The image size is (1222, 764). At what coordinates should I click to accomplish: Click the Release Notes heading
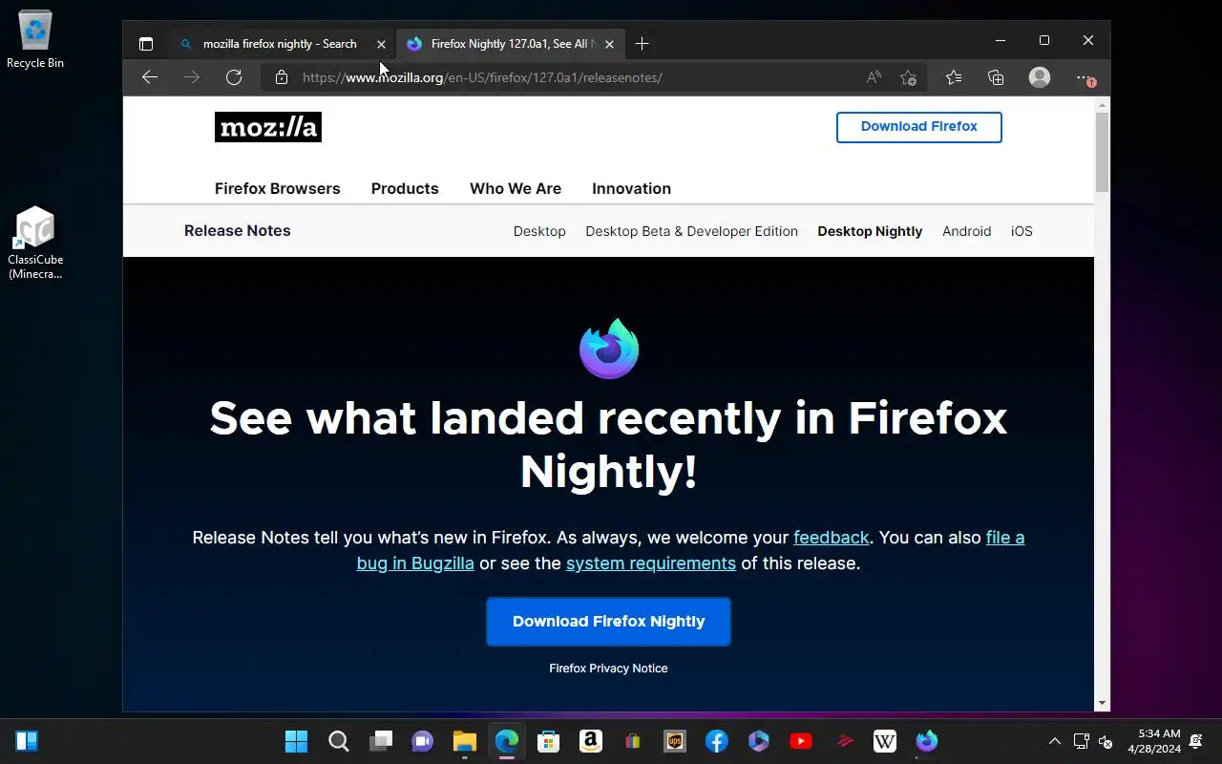[x=238, y=230]
